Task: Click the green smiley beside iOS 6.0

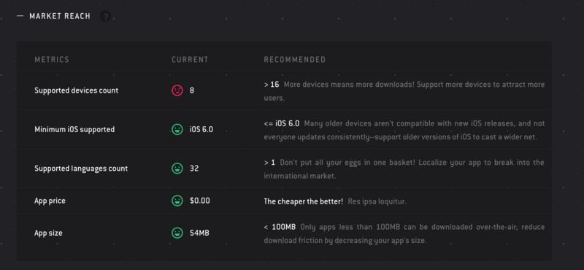Action: [177, 129]
